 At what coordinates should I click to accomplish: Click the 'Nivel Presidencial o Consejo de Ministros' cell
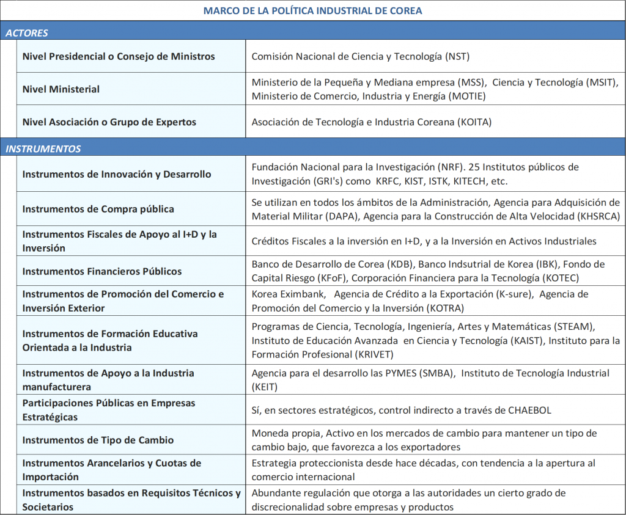[119, 56]
